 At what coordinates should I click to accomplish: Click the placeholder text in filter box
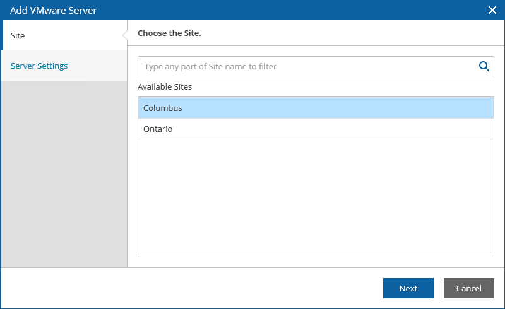(210, 66)
